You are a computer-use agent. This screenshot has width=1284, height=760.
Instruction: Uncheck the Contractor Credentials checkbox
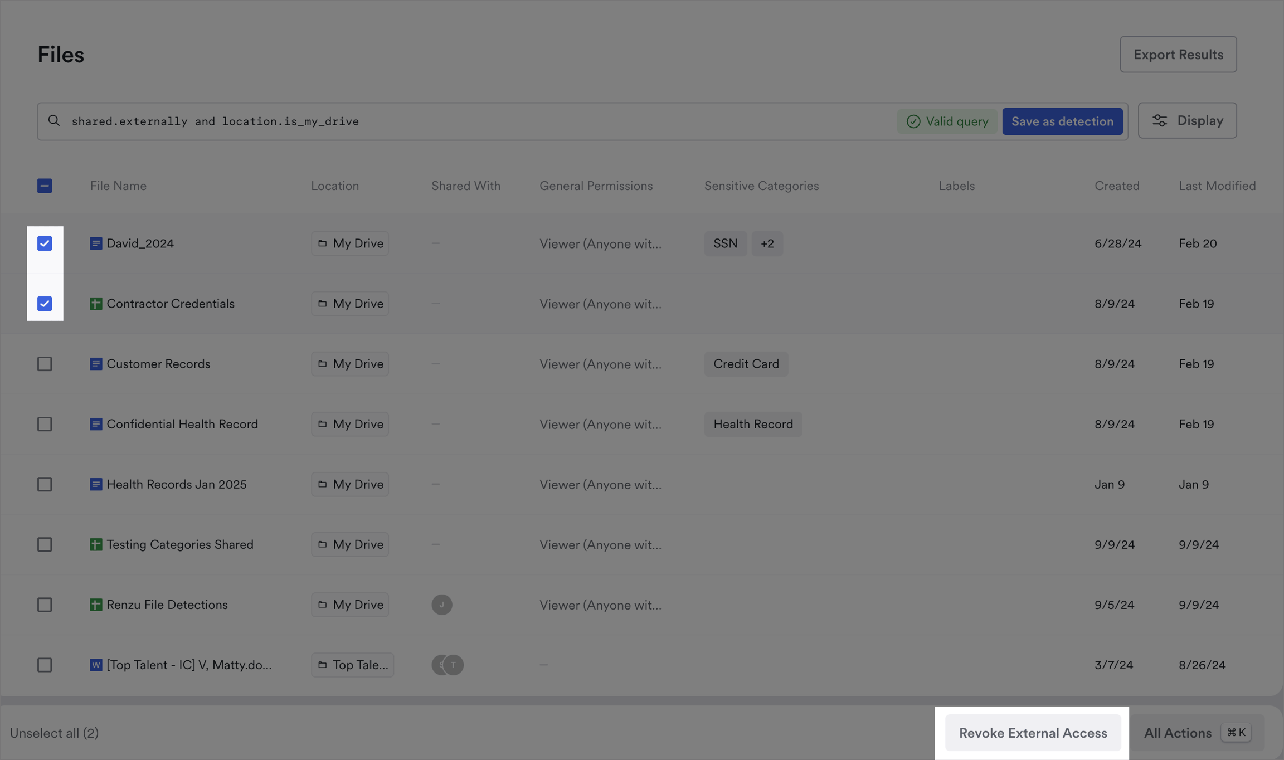tap(45, 304)
